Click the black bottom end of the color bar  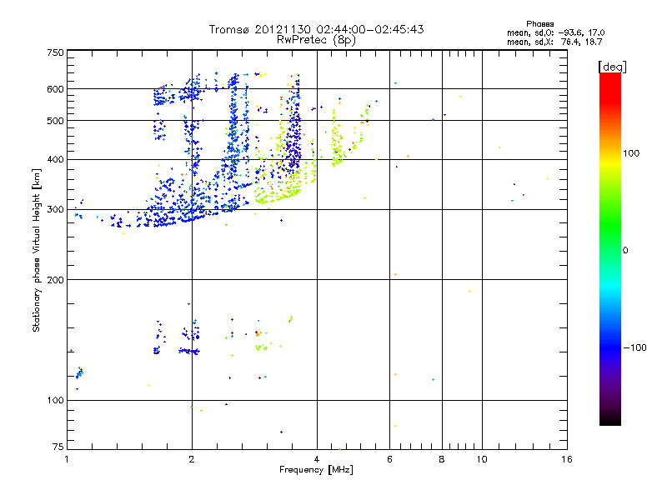[610, 420]
